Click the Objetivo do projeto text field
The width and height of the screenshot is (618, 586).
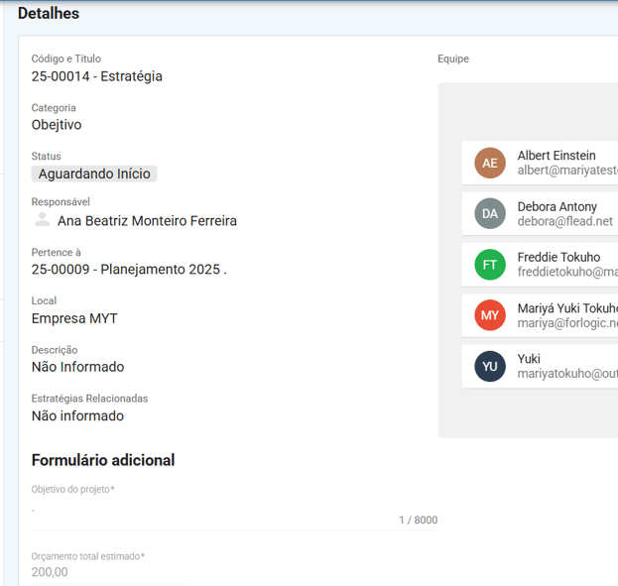[213, 513]
